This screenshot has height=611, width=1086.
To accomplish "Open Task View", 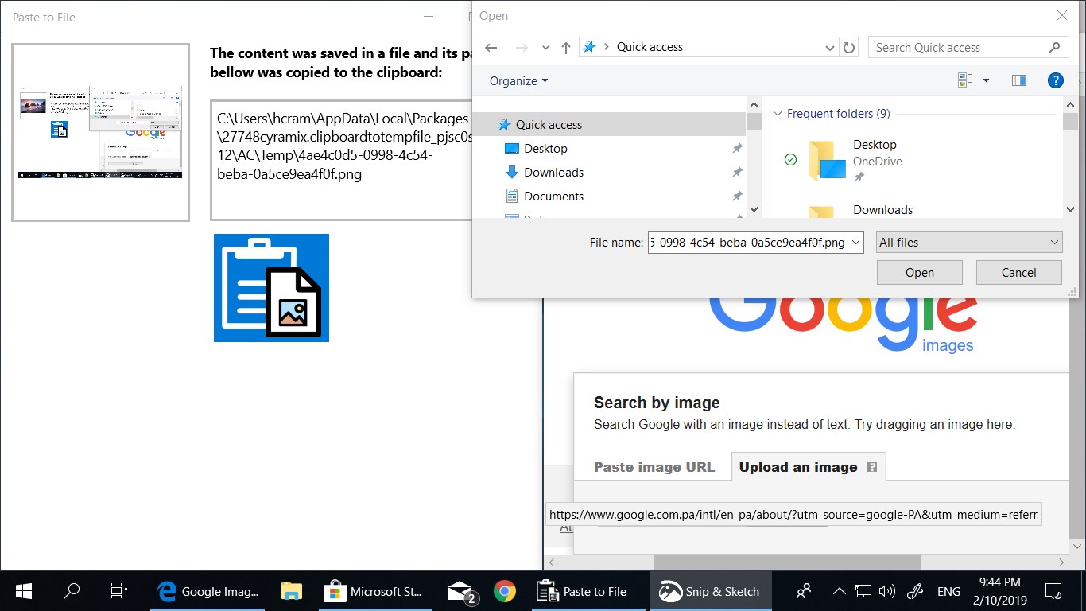I will [x=119, y=591].
